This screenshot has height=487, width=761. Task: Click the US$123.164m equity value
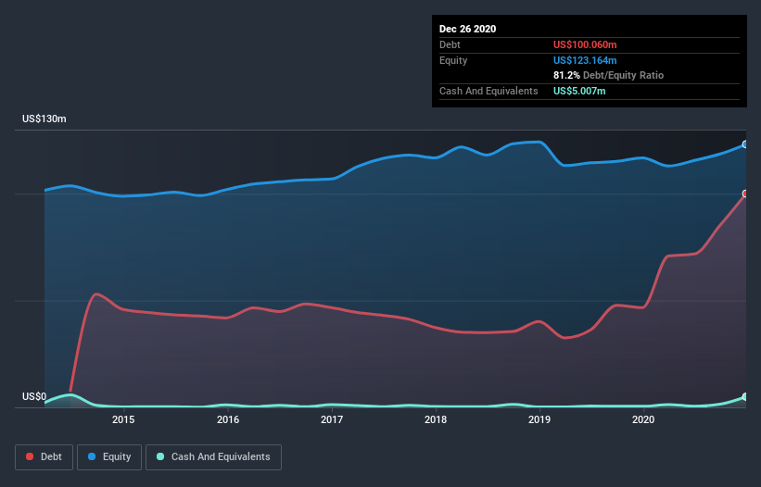pyautogui.click(x=585, y=60)
